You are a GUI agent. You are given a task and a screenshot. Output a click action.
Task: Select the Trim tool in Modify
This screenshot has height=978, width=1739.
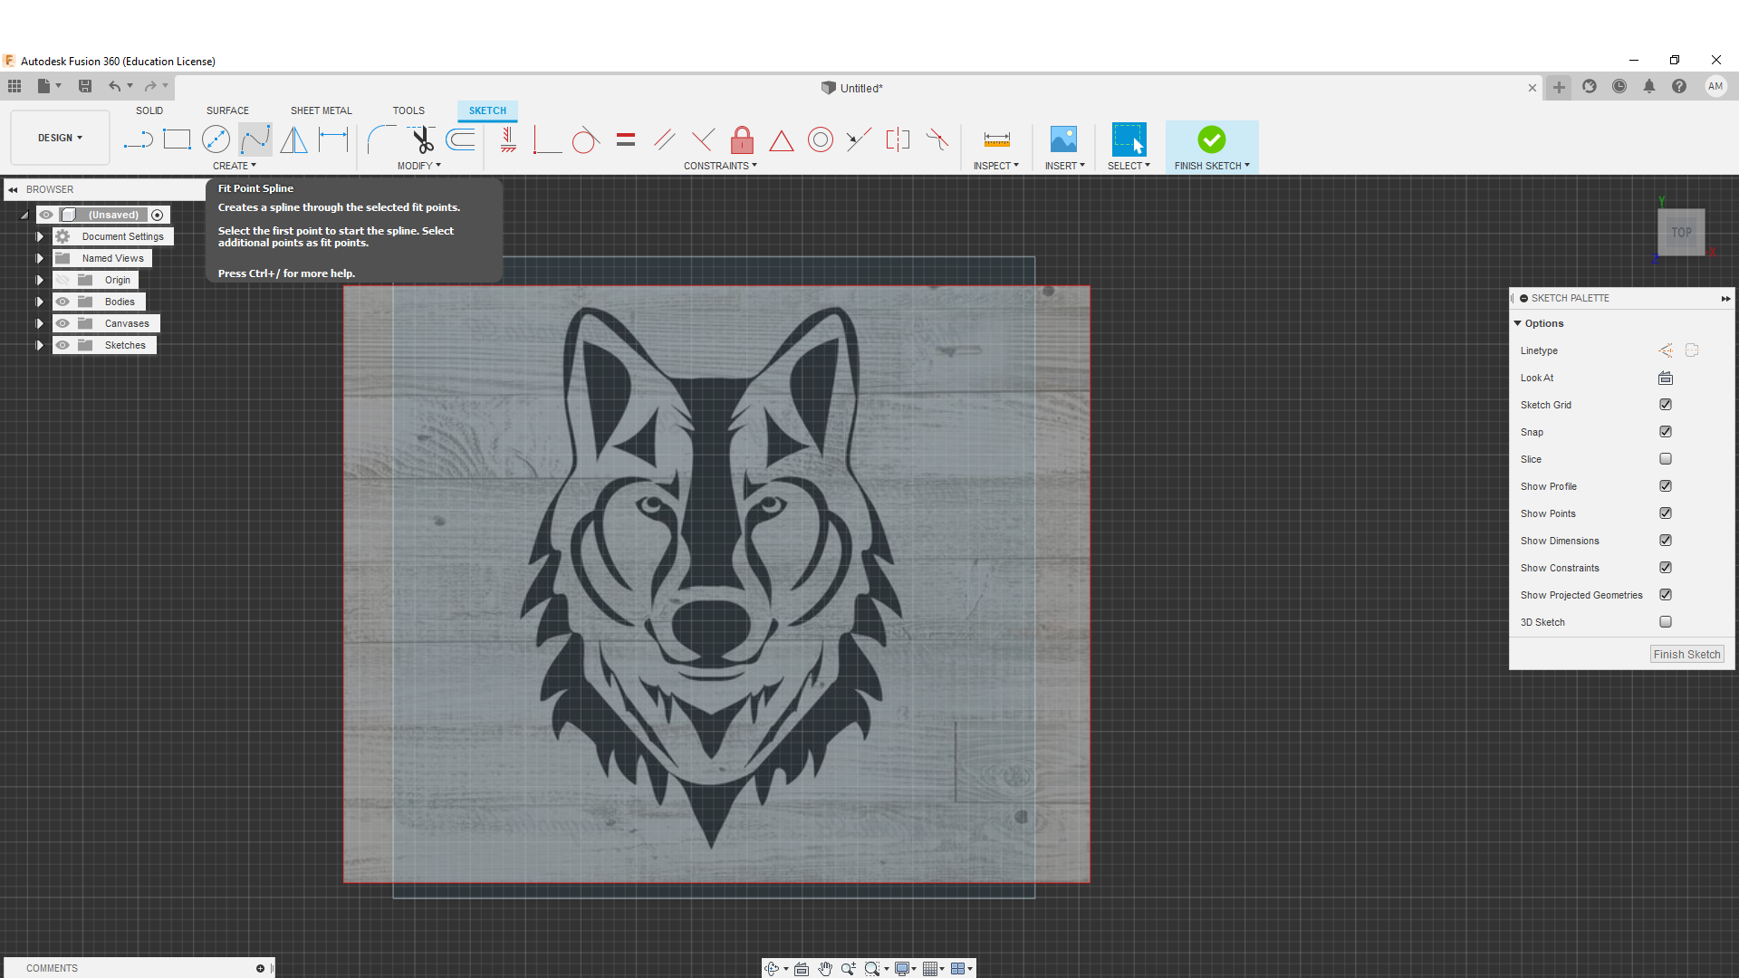click(x=425, y=139)
